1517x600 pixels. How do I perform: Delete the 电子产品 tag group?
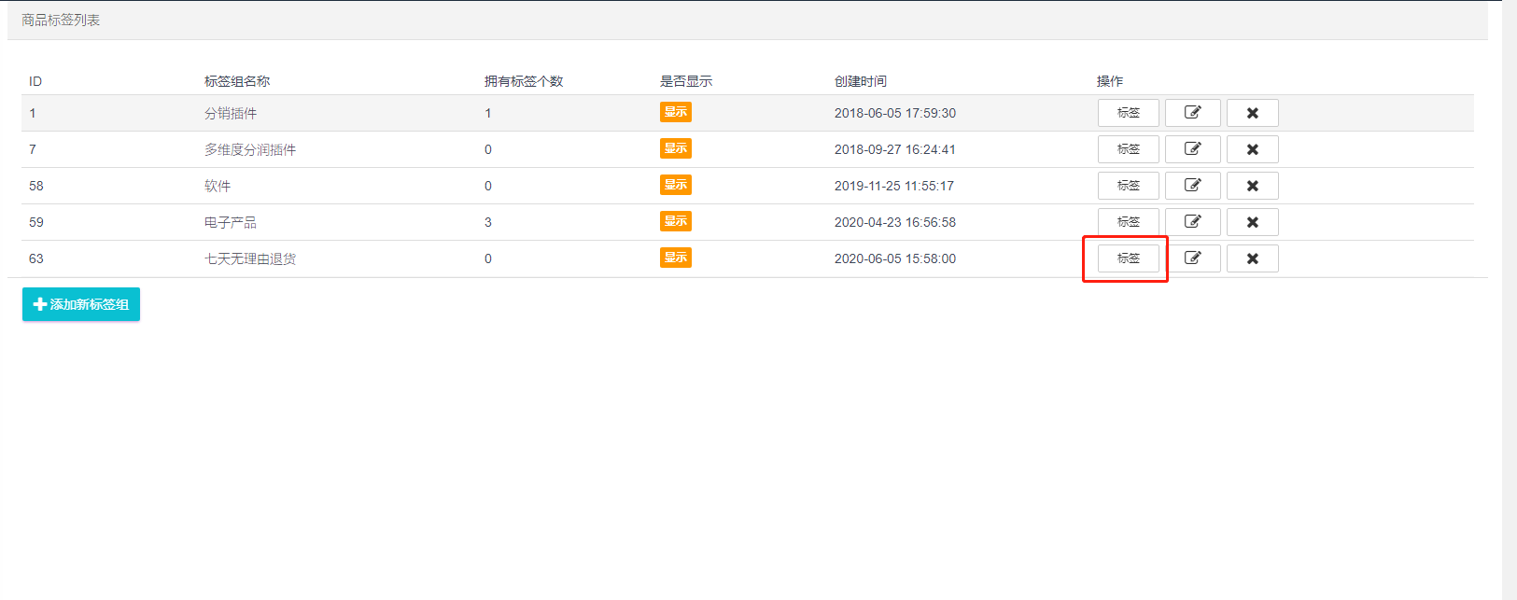pos(1252,222)
